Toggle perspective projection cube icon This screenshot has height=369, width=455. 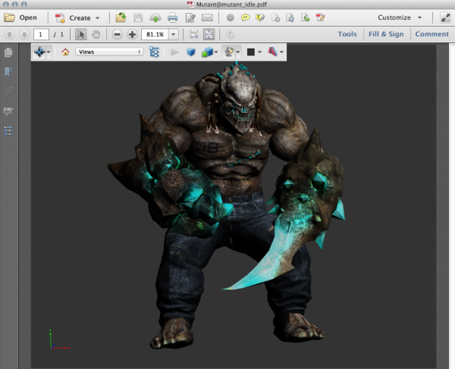click(190, 52)
